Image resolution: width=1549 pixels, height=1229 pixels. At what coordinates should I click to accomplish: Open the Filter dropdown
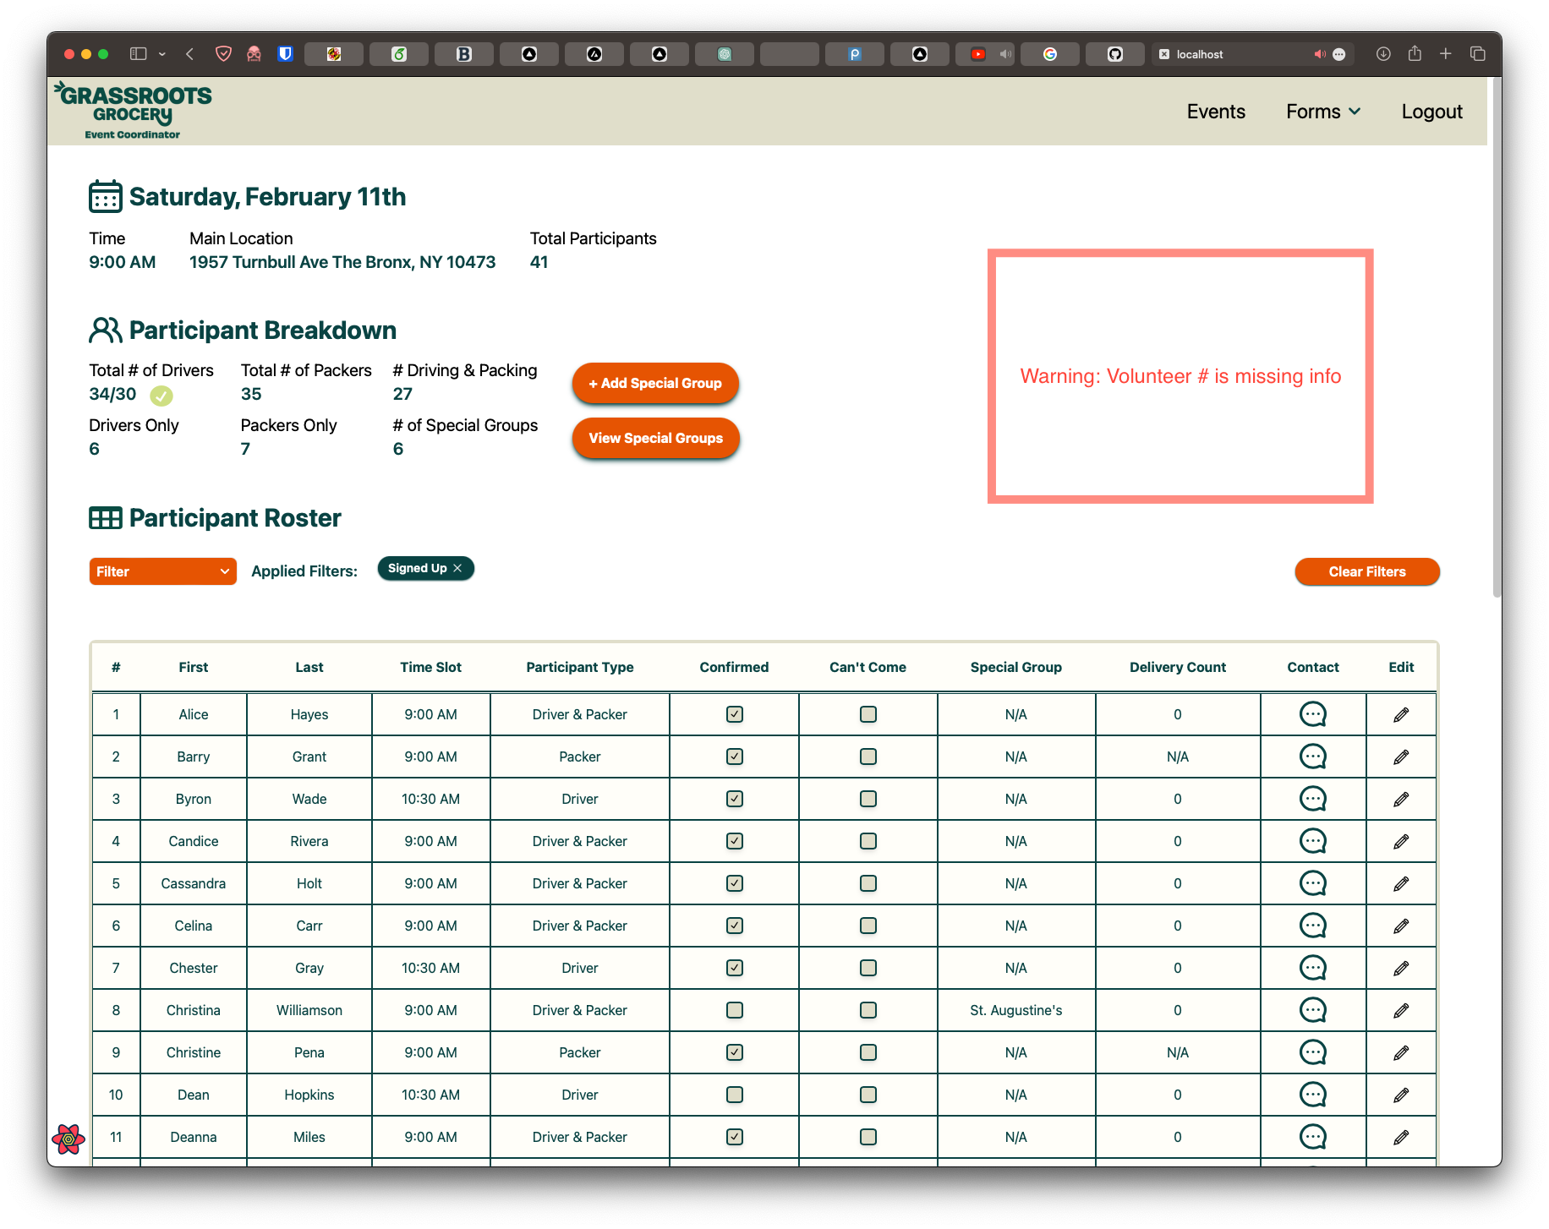point(162,571)
